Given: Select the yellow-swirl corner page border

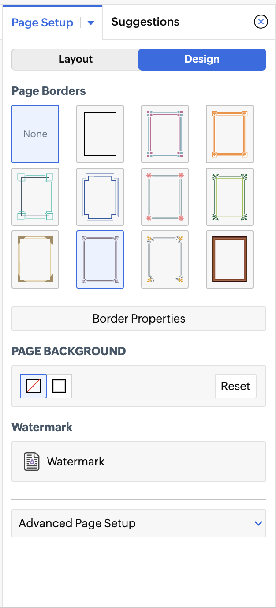Looking at the screenshot, I should coord(165,259).
